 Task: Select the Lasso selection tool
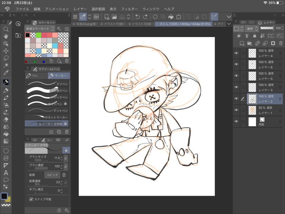tap(6, 58)
